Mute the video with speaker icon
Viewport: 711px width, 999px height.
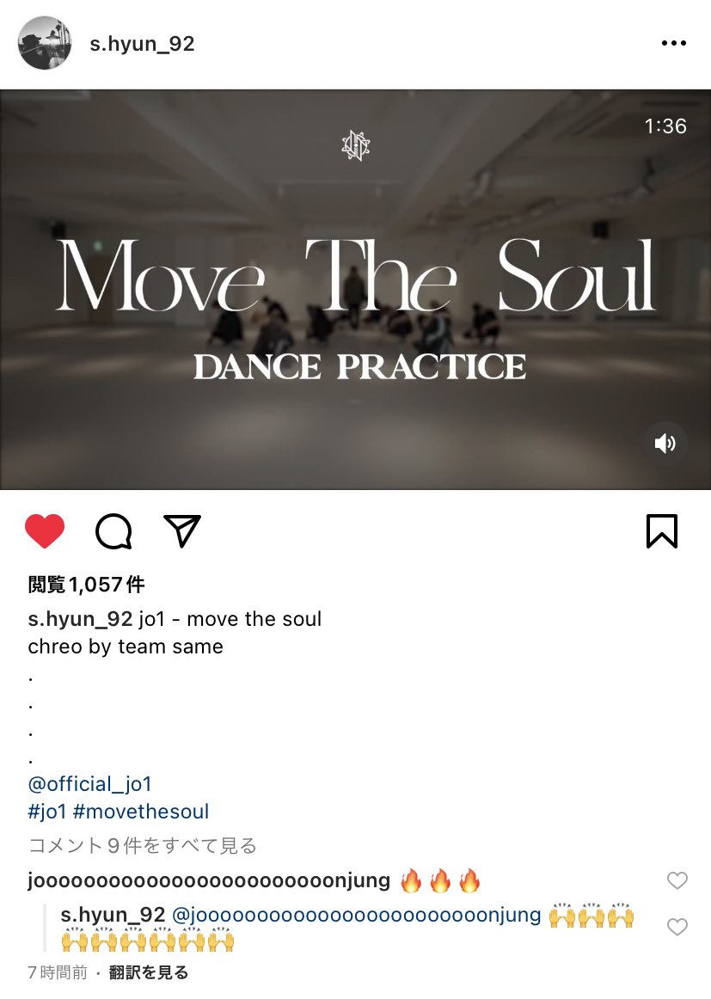665,443
